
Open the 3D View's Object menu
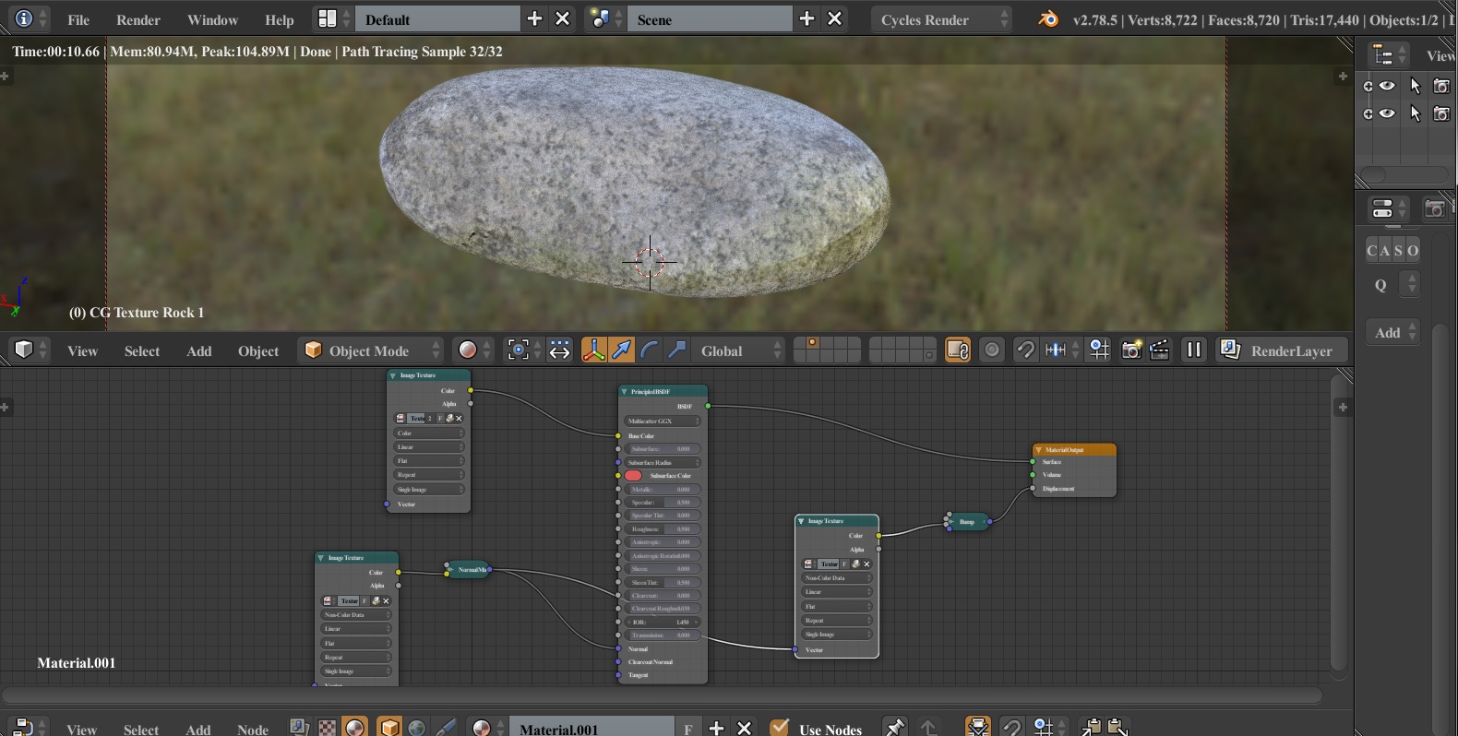point(258,350)
